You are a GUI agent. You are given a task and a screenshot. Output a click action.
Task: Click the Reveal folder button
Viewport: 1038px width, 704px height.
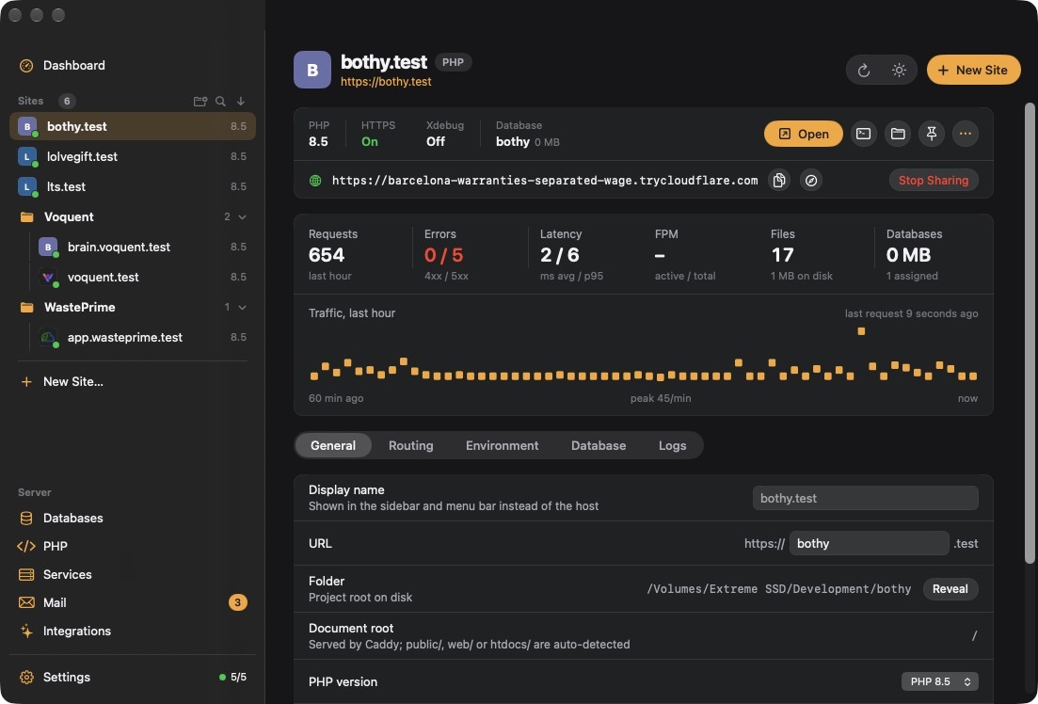[x=950, y=589]
